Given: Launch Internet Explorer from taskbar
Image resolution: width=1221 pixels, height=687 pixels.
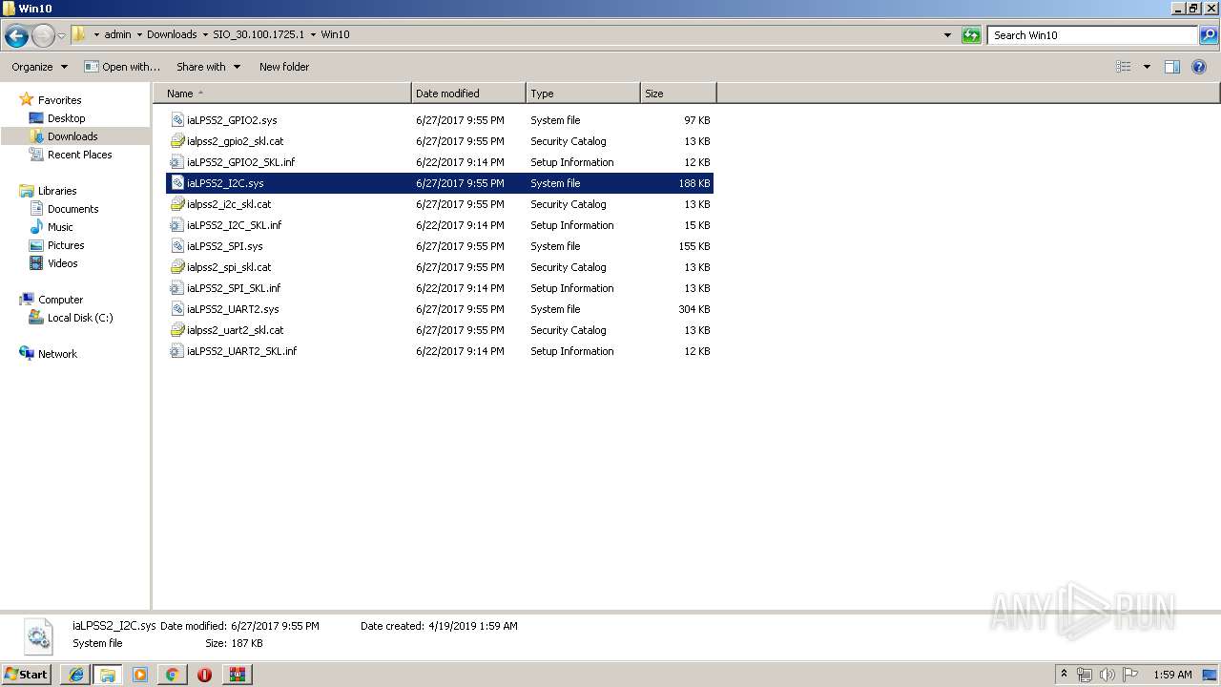Looking at the screenshot, I should (75, 675).
